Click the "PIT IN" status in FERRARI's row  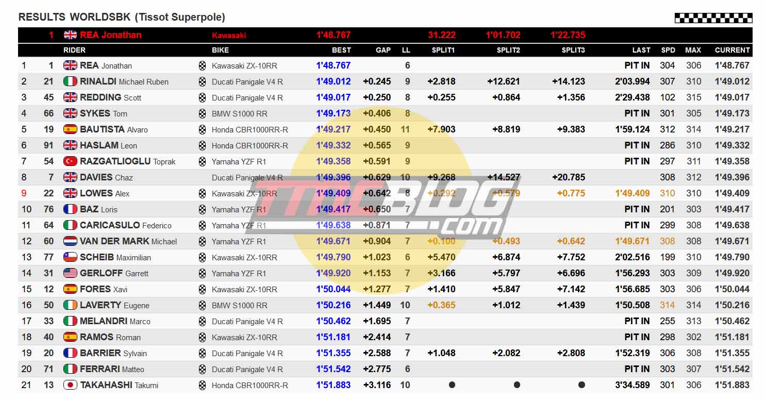coord(637,369)
